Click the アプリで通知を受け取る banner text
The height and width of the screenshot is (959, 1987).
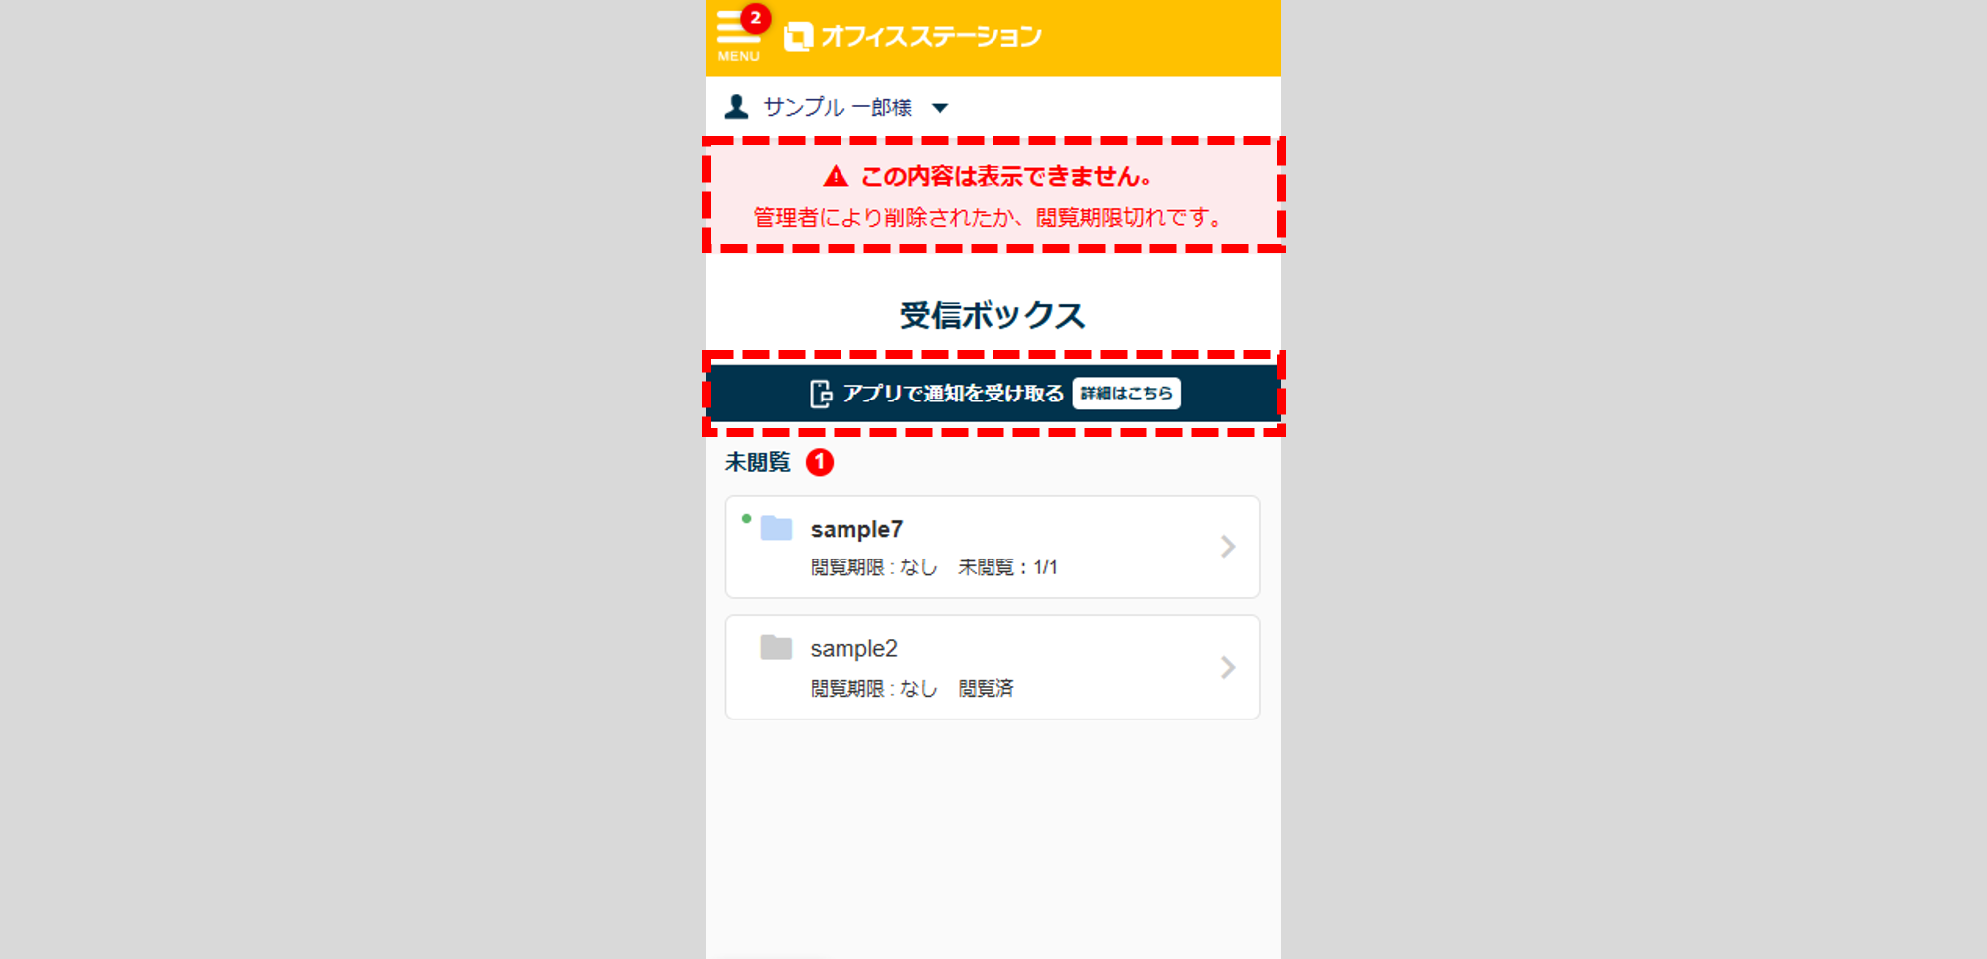pyautogui.click(x=953, y=394)
